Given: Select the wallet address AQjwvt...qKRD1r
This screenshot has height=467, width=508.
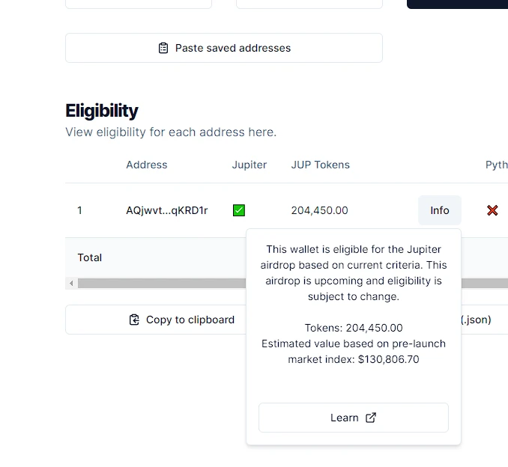Looking at the screenshot, I should 167,210.
